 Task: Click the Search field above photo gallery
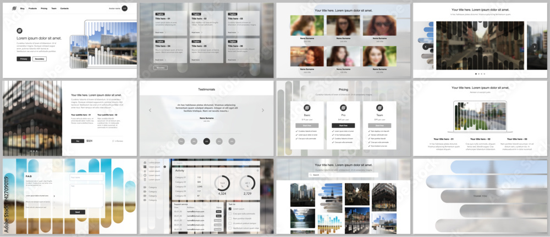tap(343, 174)
